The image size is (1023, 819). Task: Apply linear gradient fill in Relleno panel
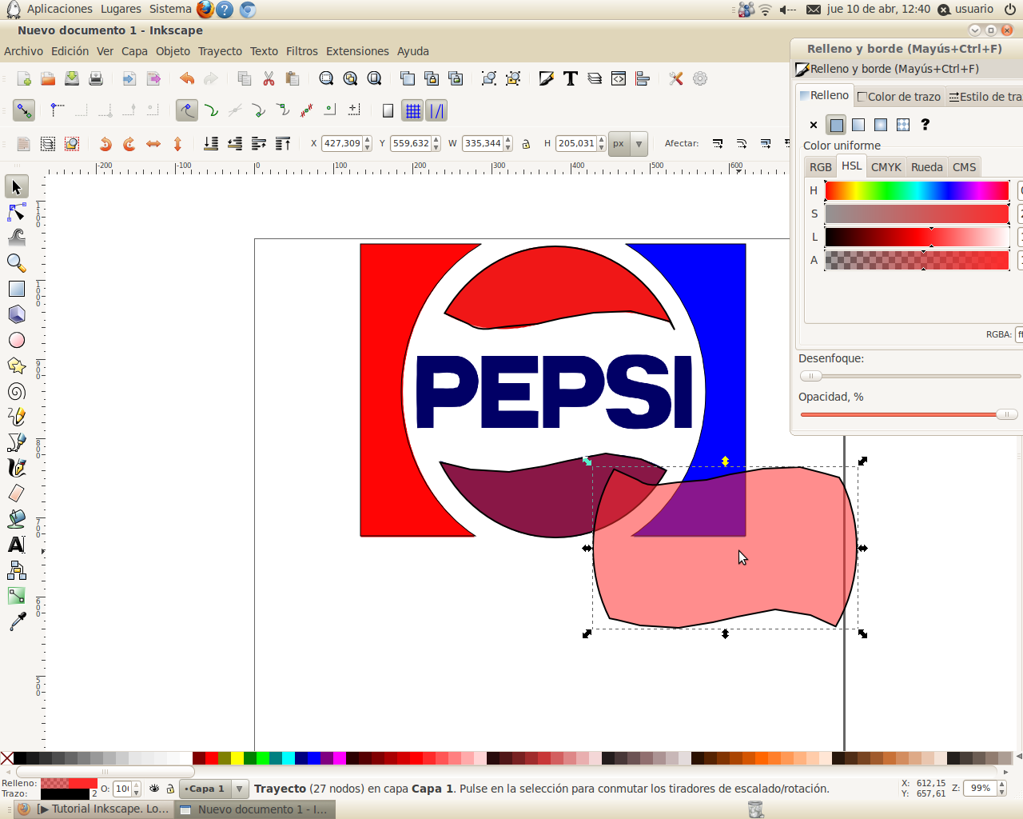click(858, 125)
